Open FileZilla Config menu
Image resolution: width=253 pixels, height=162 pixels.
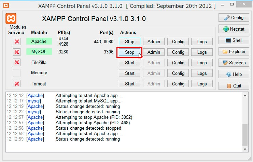[x=178, y=63]
